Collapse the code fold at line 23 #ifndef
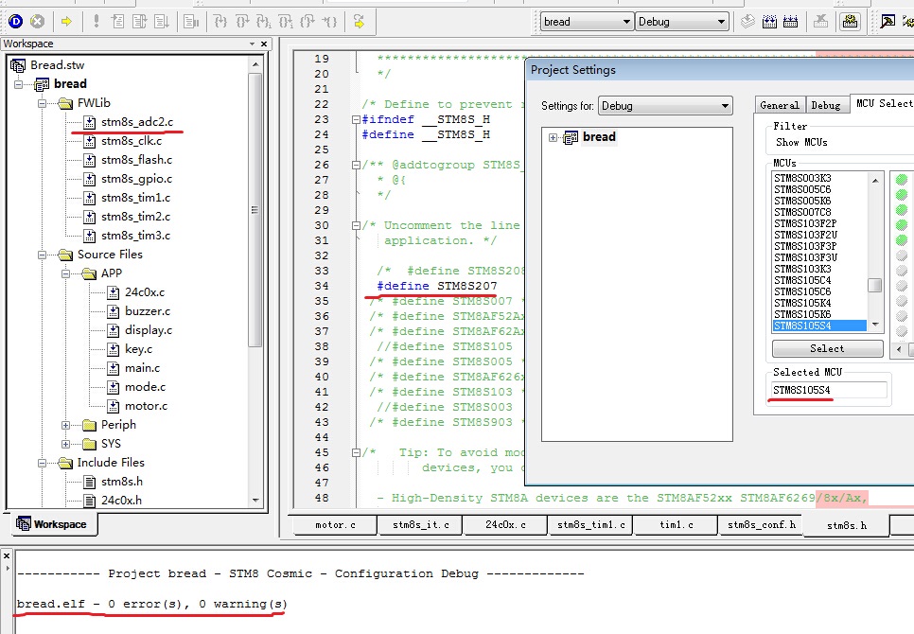This screenshot has width=914, height=634. point(356,119)
